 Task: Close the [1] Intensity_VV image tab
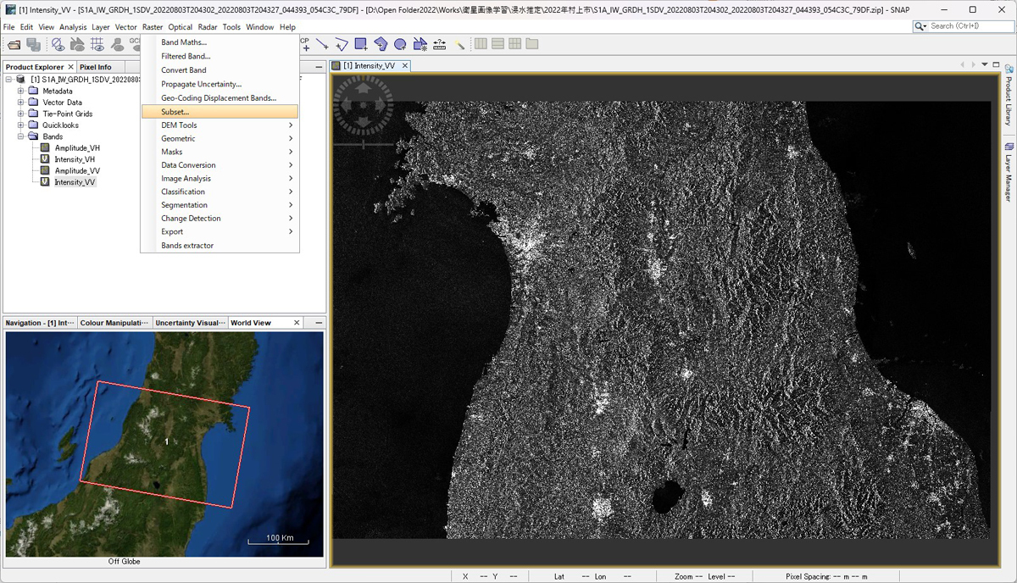tap(404, 66)
